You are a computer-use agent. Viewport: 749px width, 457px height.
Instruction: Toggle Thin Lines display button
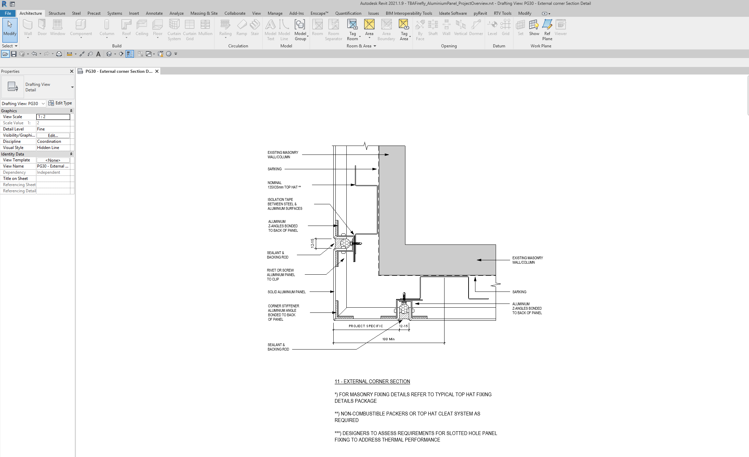pos(130,54)
